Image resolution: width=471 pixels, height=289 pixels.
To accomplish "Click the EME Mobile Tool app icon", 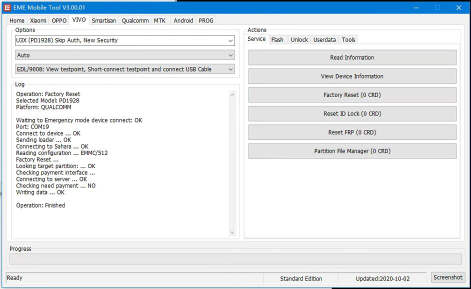I will click(x=7, y=7).
